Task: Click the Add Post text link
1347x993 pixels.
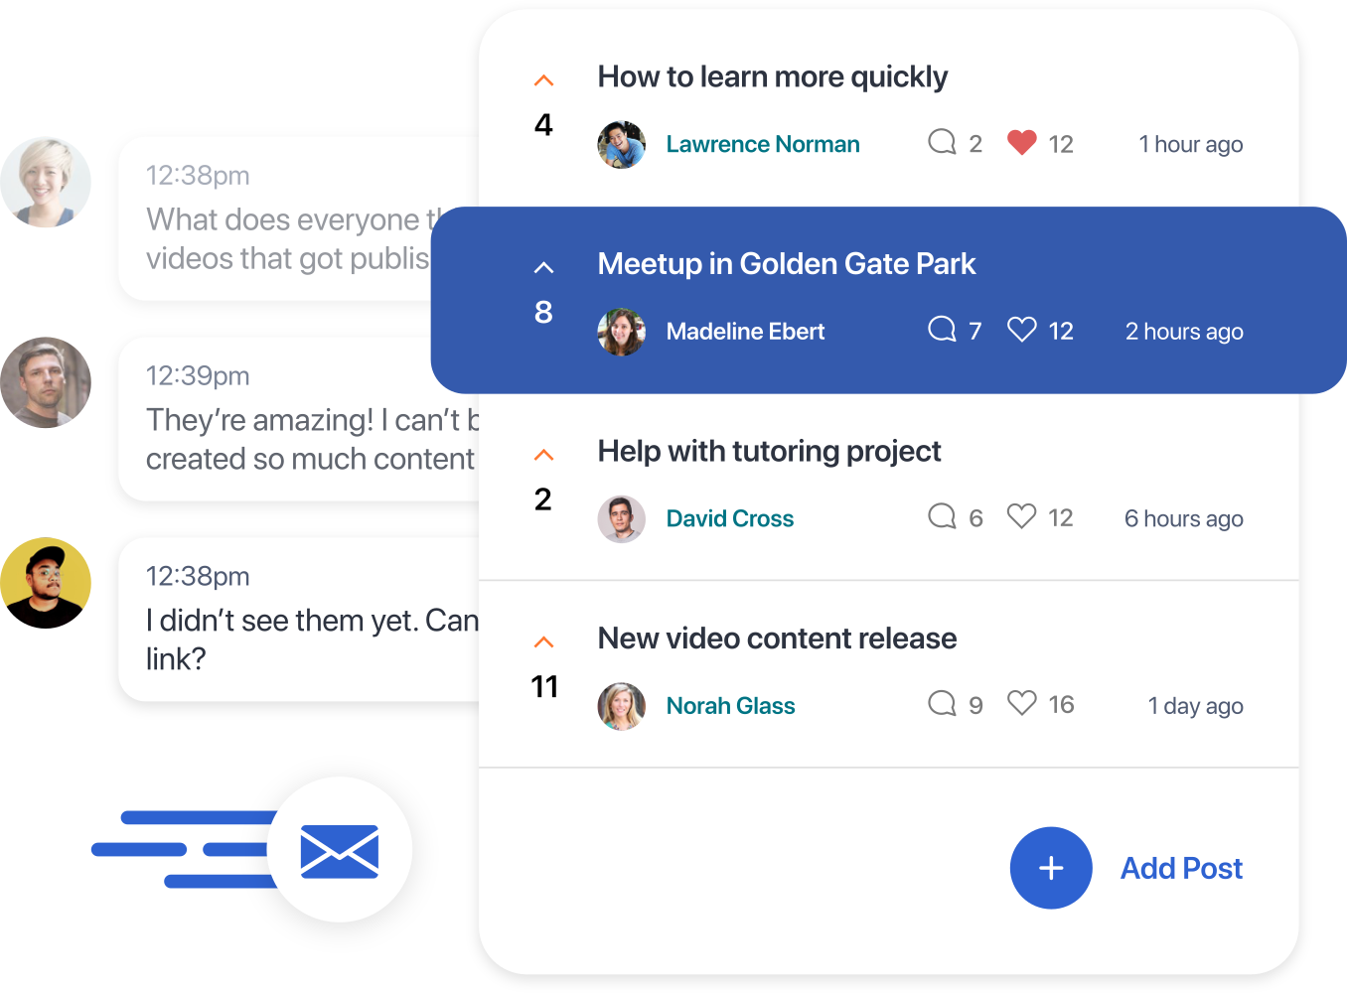Action: point(1181,868)
